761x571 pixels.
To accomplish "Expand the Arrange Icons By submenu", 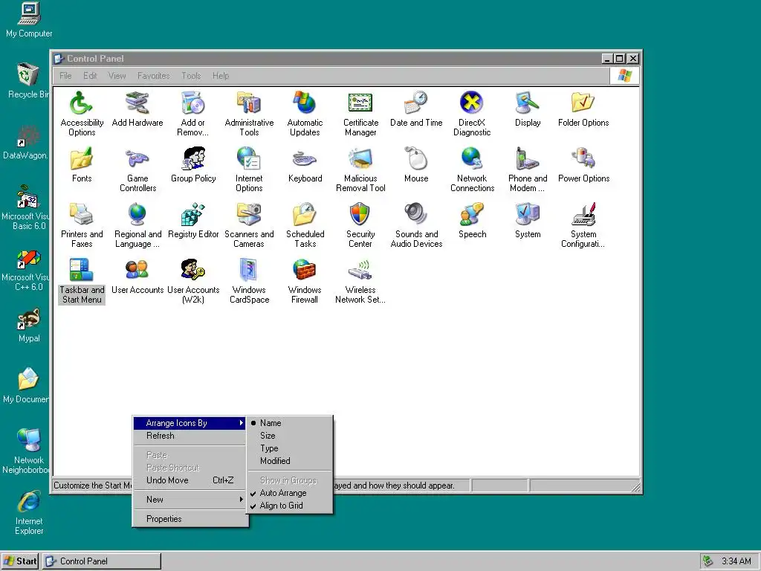I will tap(190, 423).
